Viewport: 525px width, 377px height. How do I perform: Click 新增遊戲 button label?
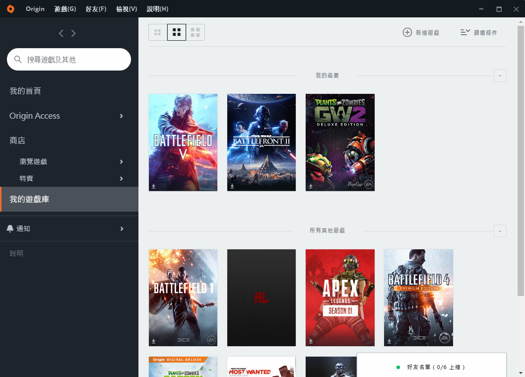click(x=428, y=32)
